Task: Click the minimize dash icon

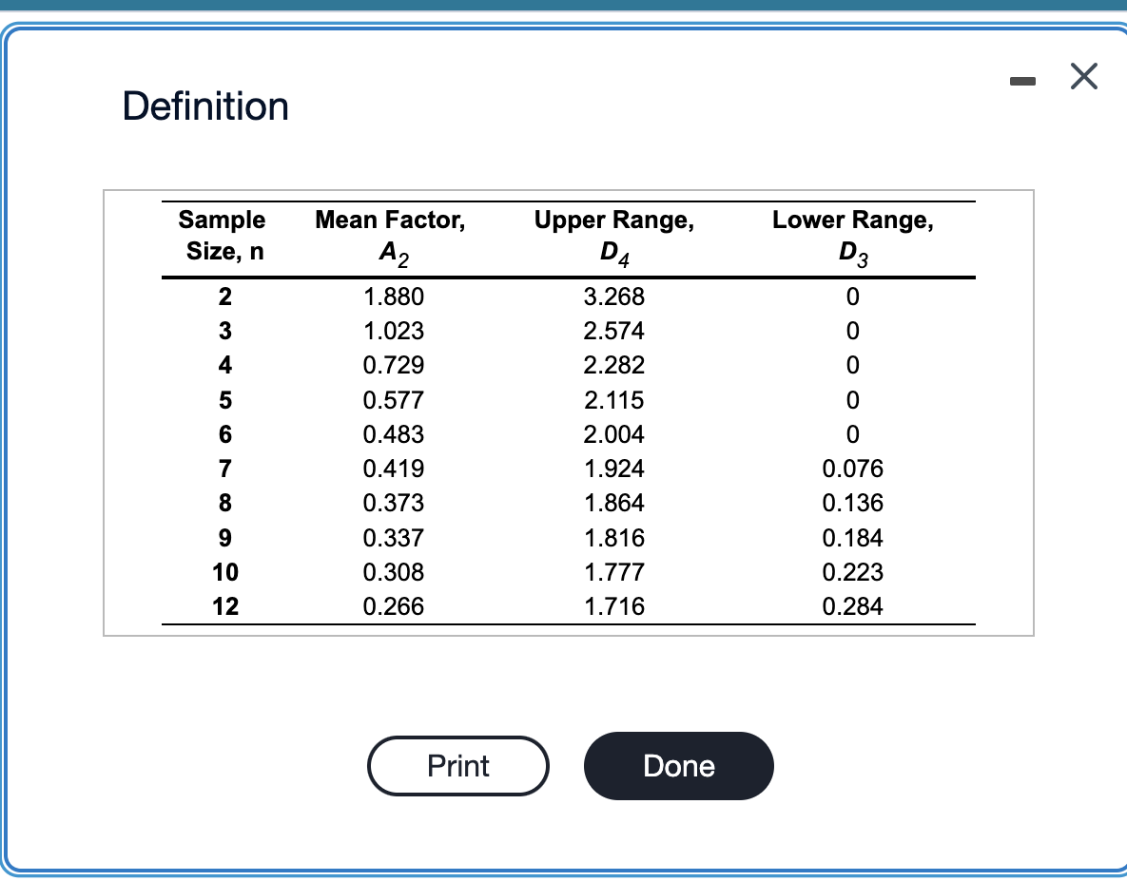Action: point(1023,80)
